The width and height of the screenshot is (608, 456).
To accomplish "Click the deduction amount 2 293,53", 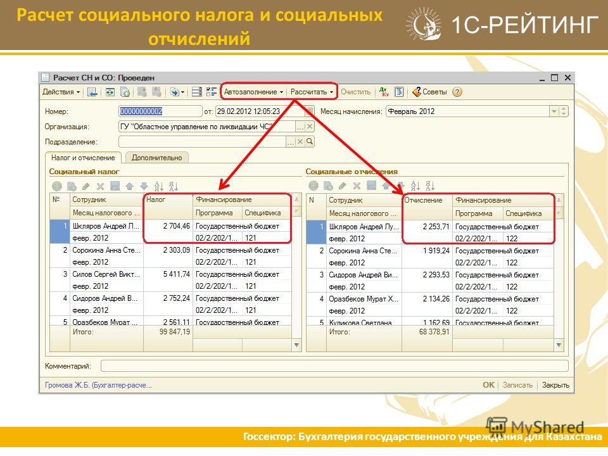I will click(x=436, y=275).
